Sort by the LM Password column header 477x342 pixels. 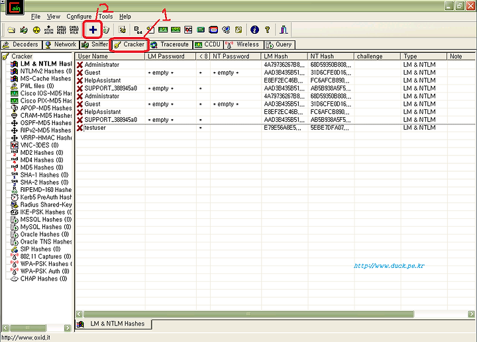click(x=170, y=56)
